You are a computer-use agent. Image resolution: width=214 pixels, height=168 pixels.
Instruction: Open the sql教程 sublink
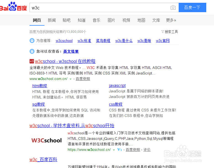pos(39,104)
